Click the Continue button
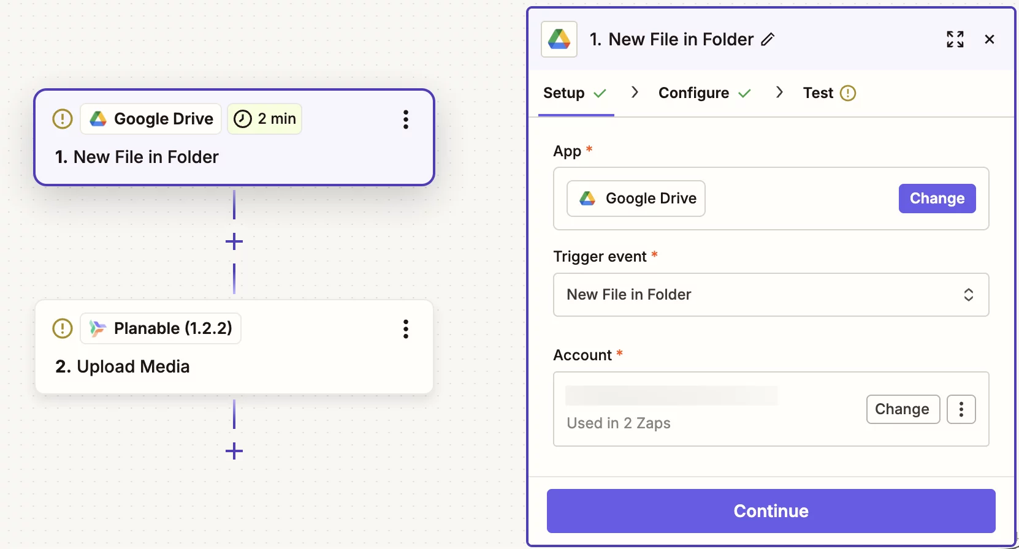The image size is (1019, 549). (x=771, y=511)
